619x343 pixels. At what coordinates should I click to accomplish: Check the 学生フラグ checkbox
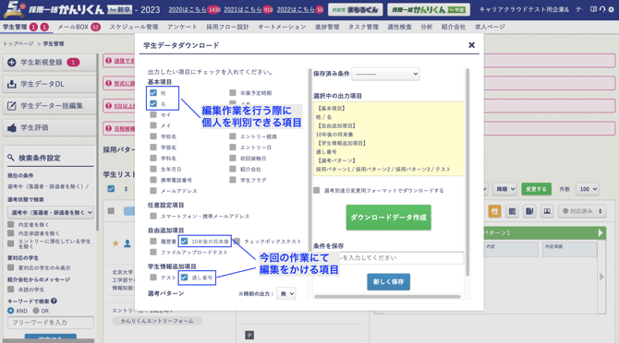pos(233,180)
